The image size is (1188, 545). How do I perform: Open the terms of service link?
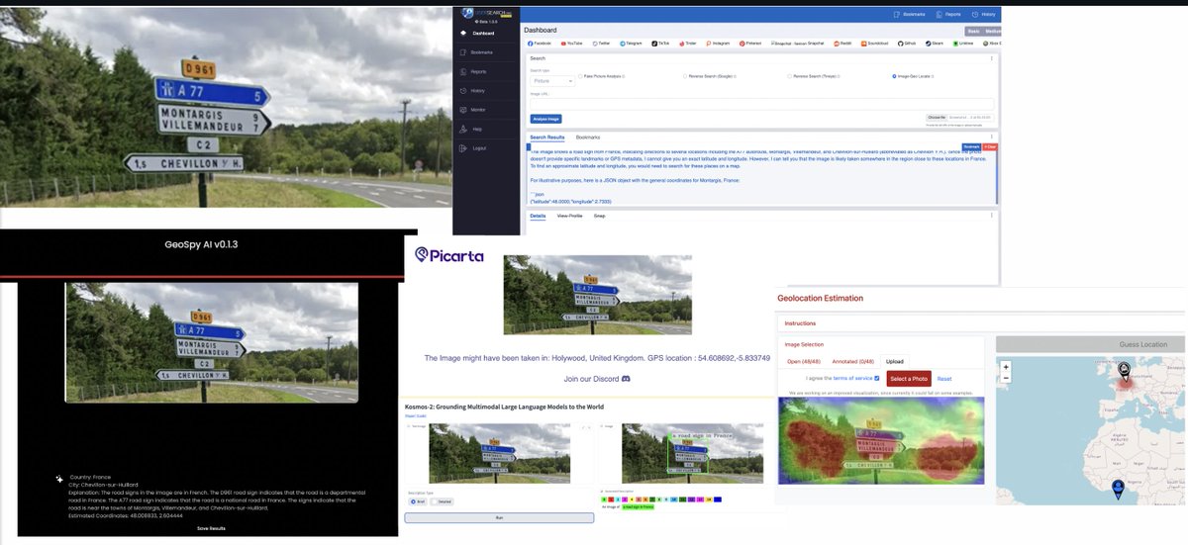pos(852,378)
